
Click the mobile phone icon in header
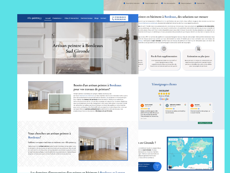[x=113, y=17]
